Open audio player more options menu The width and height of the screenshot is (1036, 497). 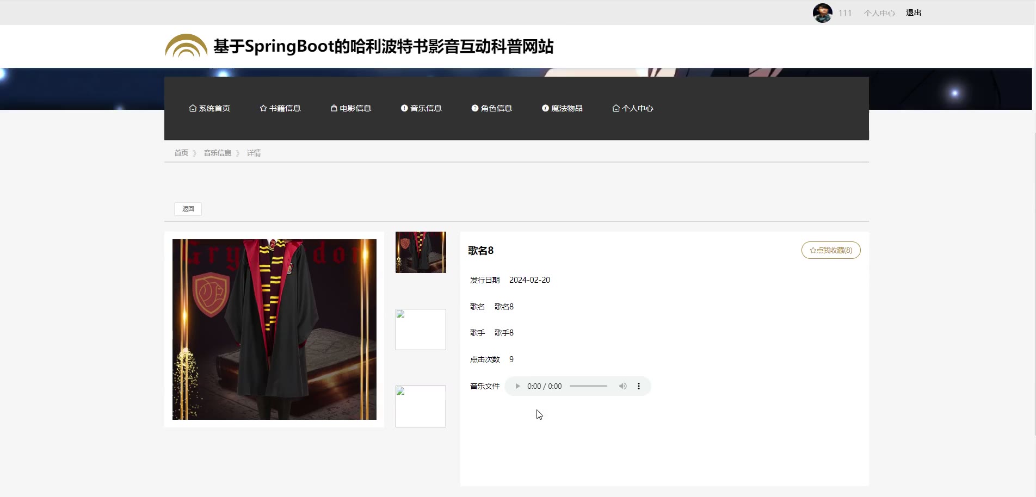click(639, 386)
